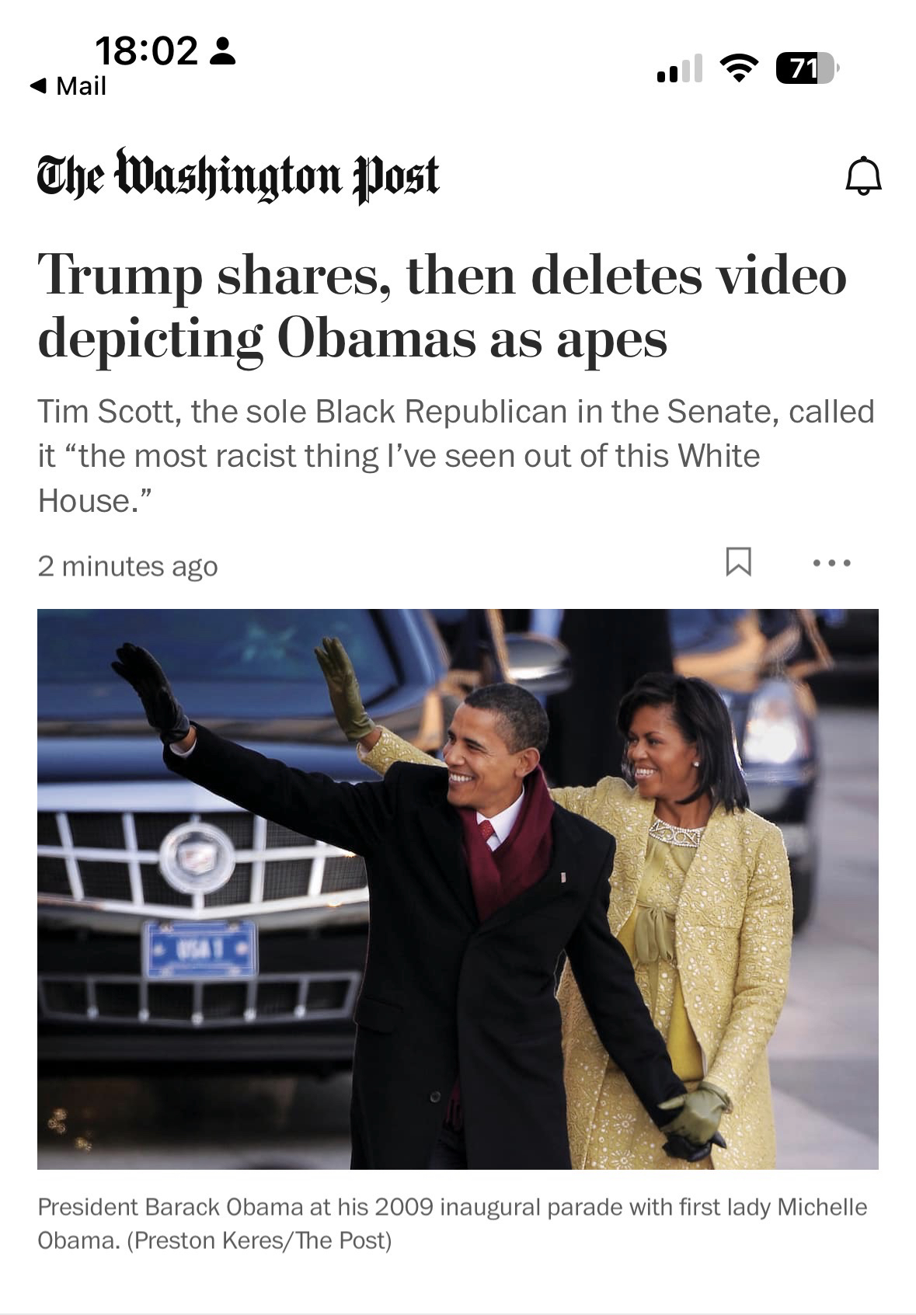Tap the person icon beside the clock
The width and height of the screenshot is (916, 1315).
coord(223,51)
